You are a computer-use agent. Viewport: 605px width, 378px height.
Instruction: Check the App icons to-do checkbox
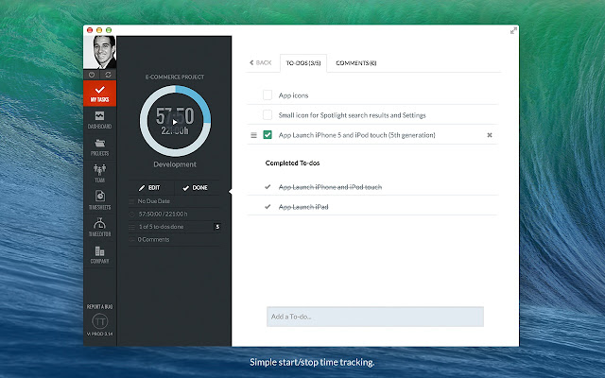click(x=268, y=94)
